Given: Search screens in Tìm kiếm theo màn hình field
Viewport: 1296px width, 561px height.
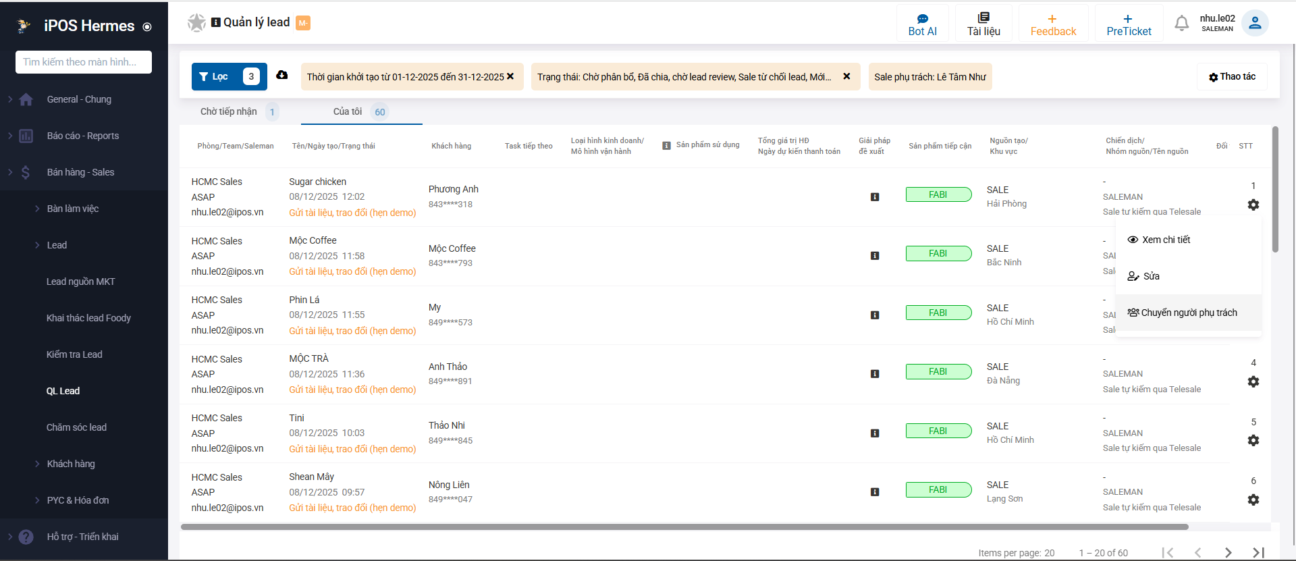Looking at the screenshot, I should point(84,62).
